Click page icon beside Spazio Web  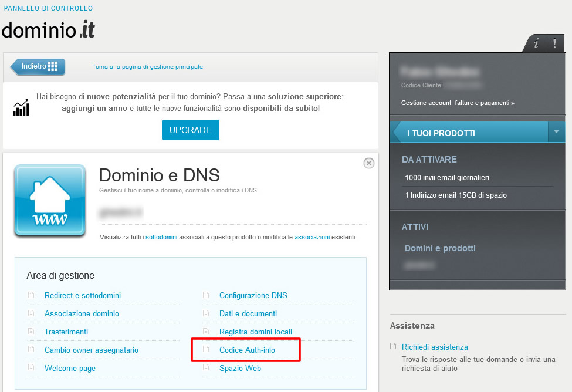(206, 367)
